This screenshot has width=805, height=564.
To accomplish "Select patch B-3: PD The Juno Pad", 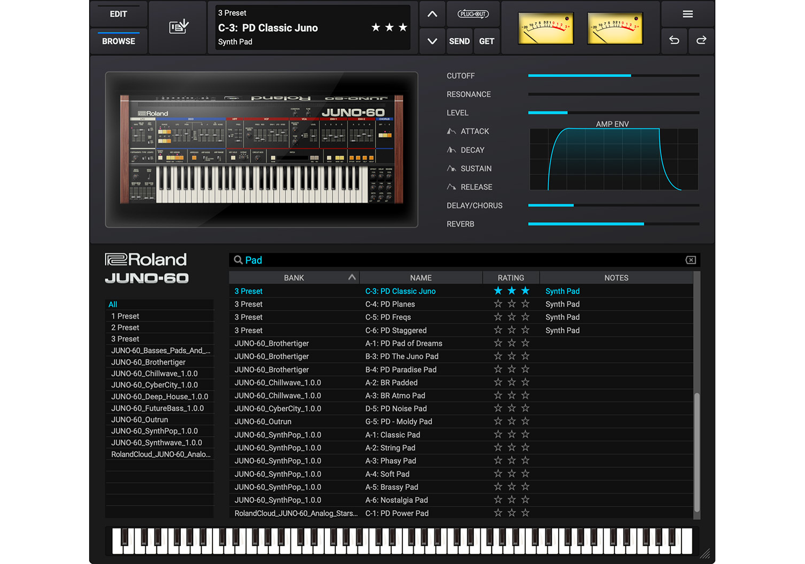I will pyautogui.click(x=461, y=356).
